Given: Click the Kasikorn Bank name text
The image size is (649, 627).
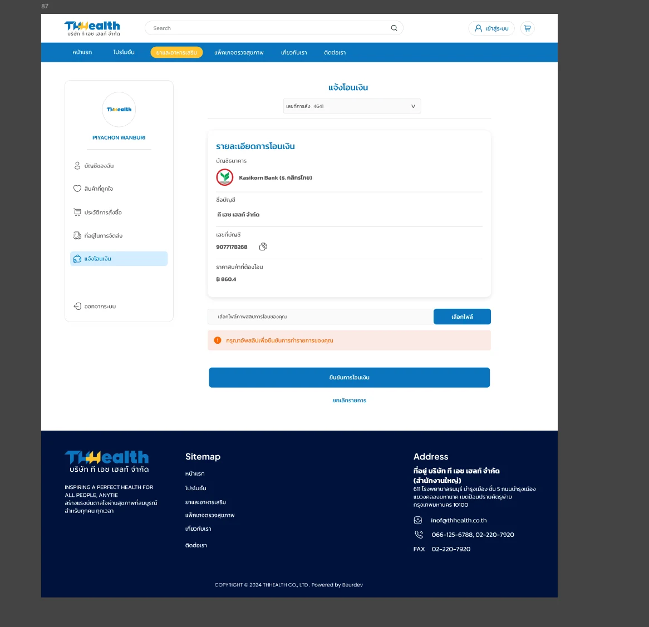Looking at the screenshot, I should [x=276, y=178].
